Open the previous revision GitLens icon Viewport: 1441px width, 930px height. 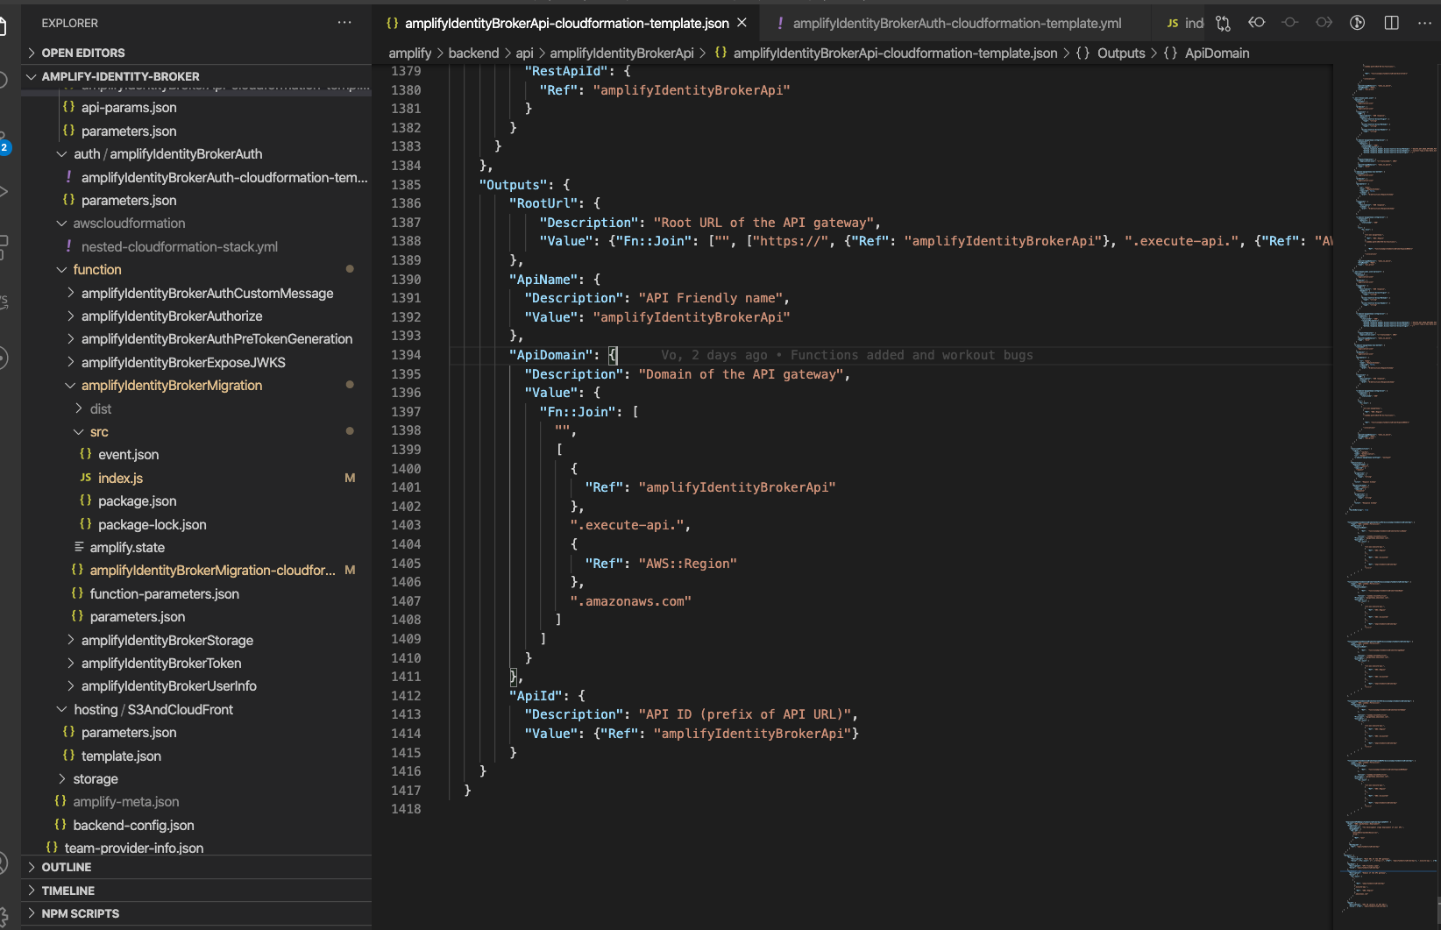[1257, 23]
